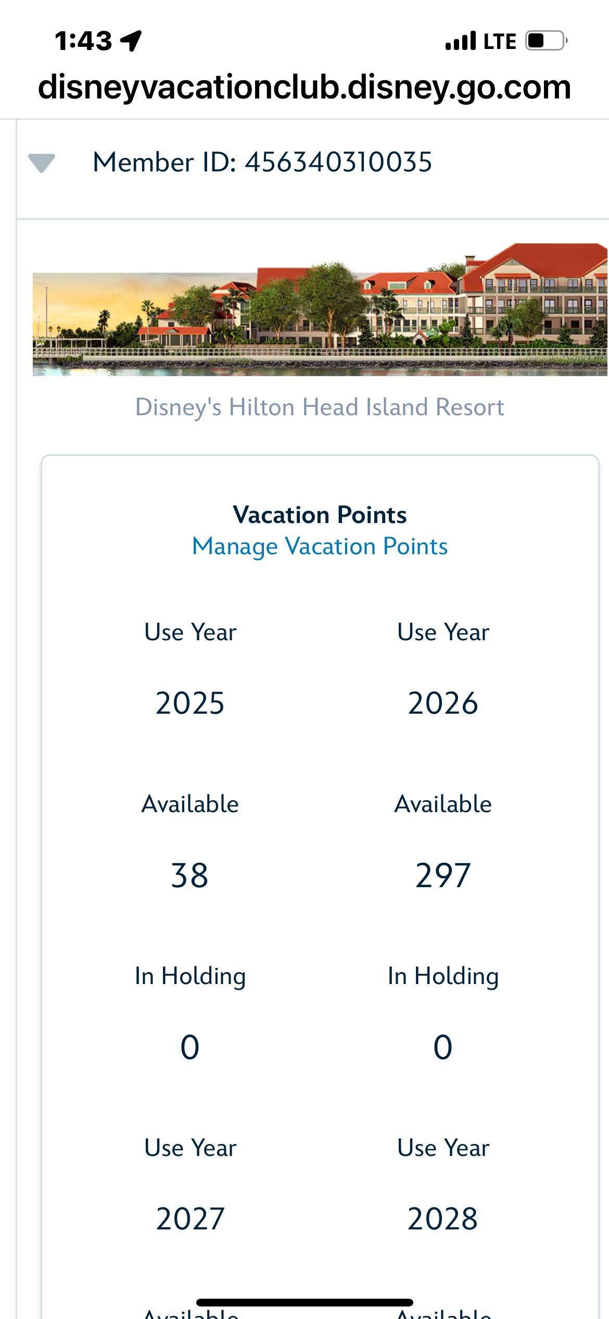Tap the location arrow icon in status bar
This screenshot has width=609, height=1319.
131,41
